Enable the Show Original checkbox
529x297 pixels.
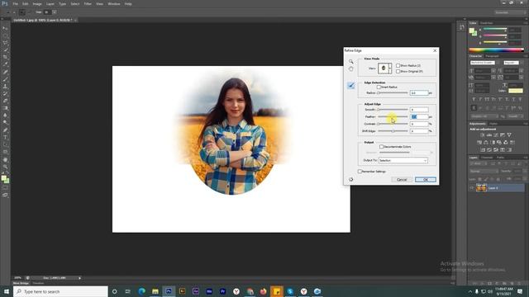398,72
